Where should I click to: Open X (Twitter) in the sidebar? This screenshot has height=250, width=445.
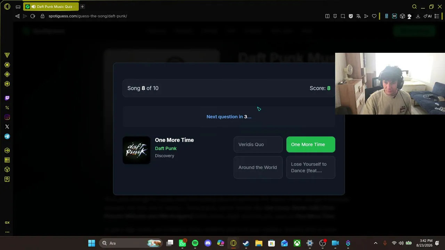7,127
